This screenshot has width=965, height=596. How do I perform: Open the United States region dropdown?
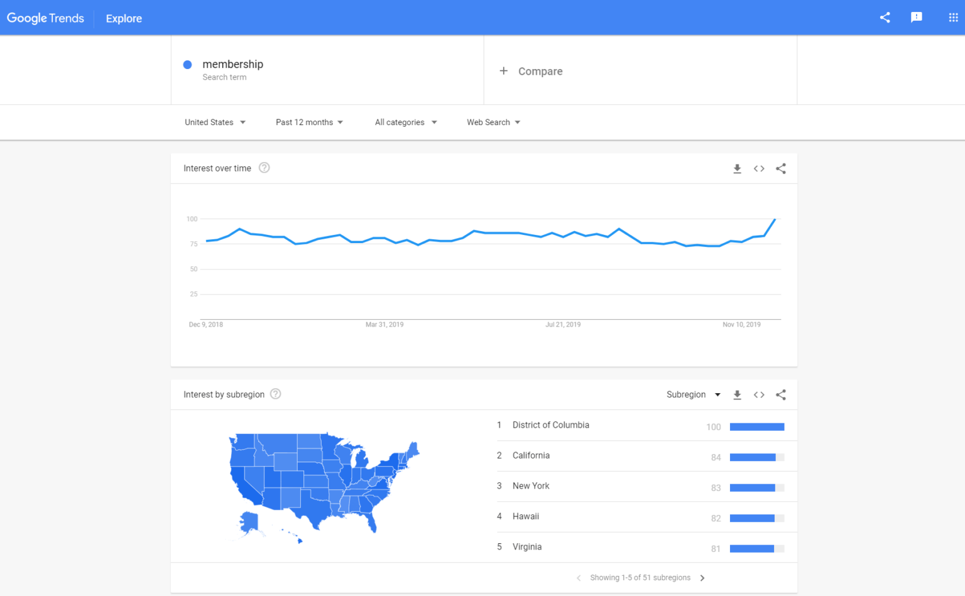click(x=214, y=122)
